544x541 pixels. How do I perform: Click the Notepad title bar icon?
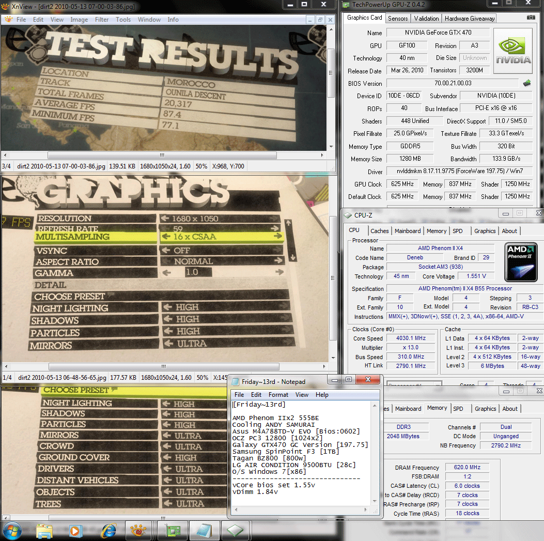pos(235,382)
